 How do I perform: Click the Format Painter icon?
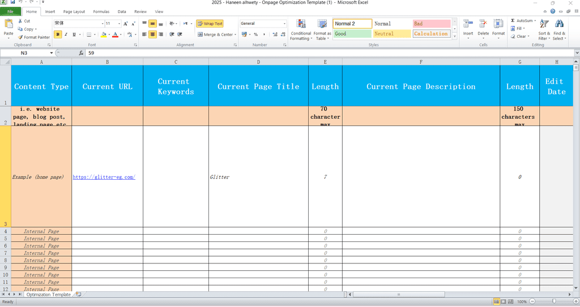[20, 37]
